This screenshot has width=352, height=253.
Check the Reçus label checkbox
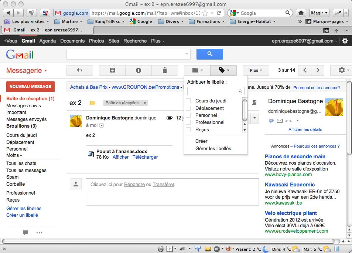click(188, 129)
